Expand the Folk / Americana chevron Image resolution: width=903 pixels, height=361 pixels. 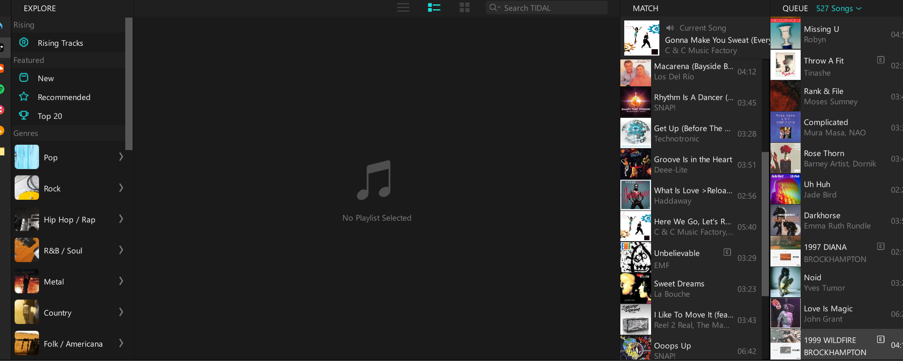click(121, 343)
